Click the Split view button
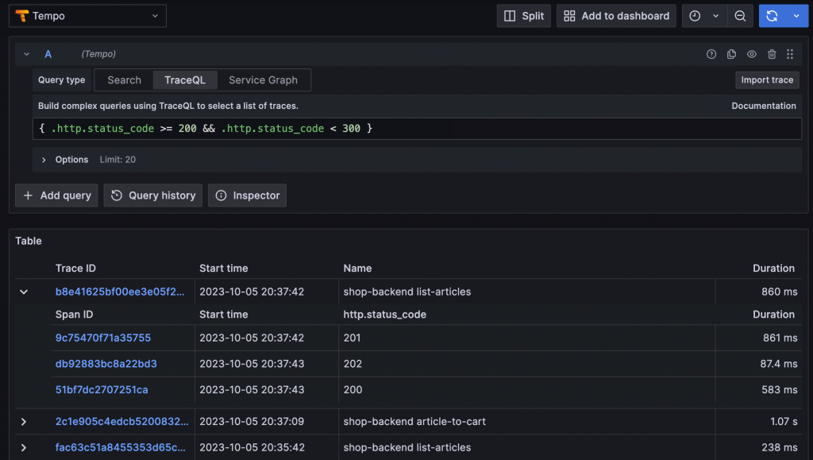 525,16
